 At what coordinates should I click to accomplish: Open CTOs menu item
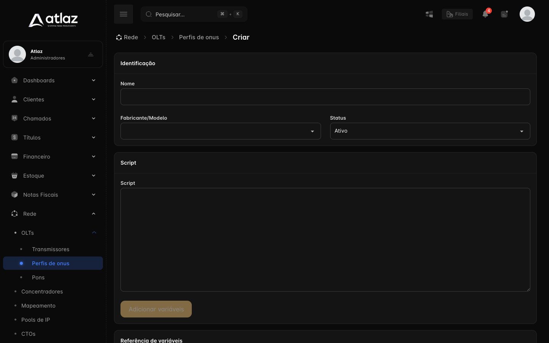pos(53,334)
